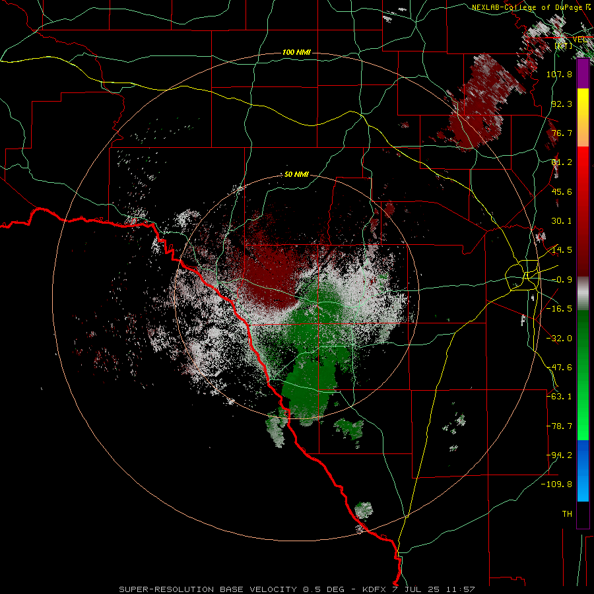Click the 30.1 velocity scale value
This screenshot has height=594, width=594.
pyautogui.click(x=562, y=221)
